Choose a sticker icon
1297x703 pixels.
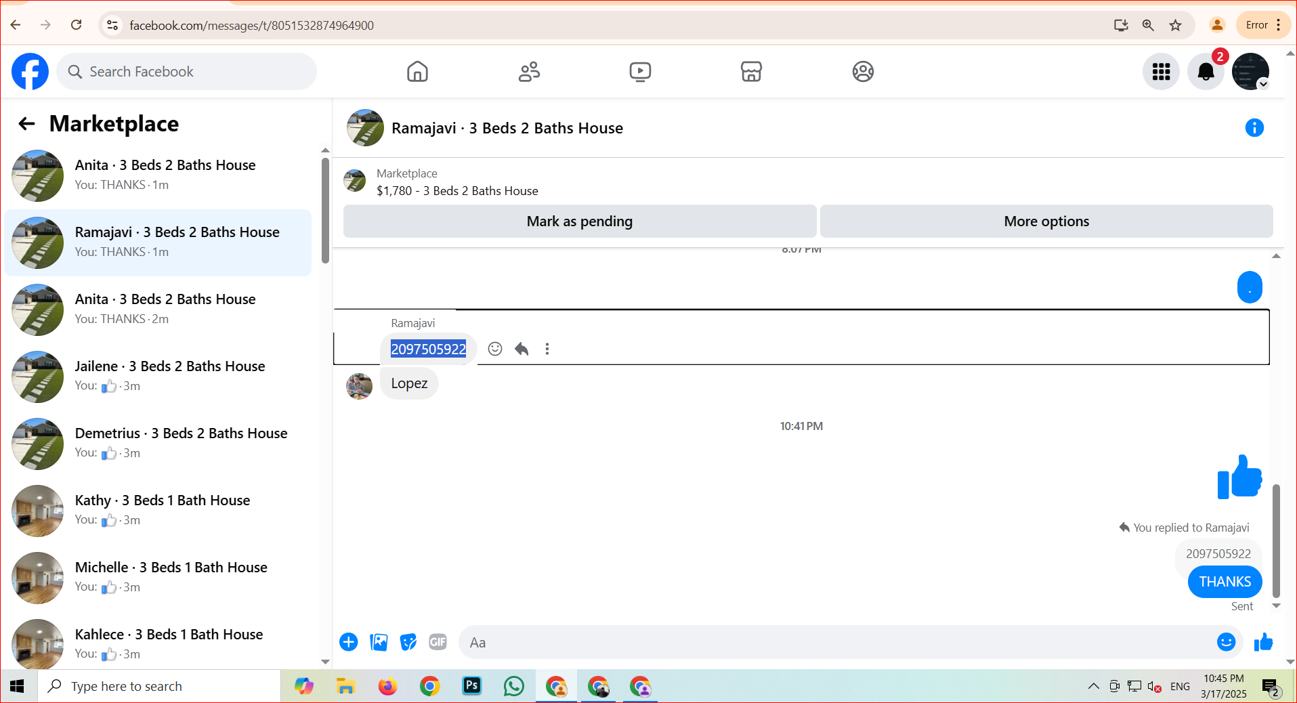(x=408, y=642)
